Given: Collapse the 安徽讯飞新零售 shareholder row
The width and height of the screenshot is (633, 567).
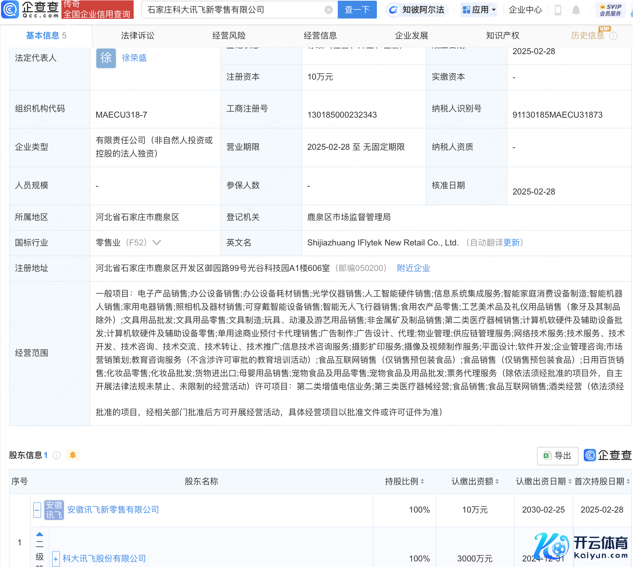Looking at the screenshot, I should point(37,510).
